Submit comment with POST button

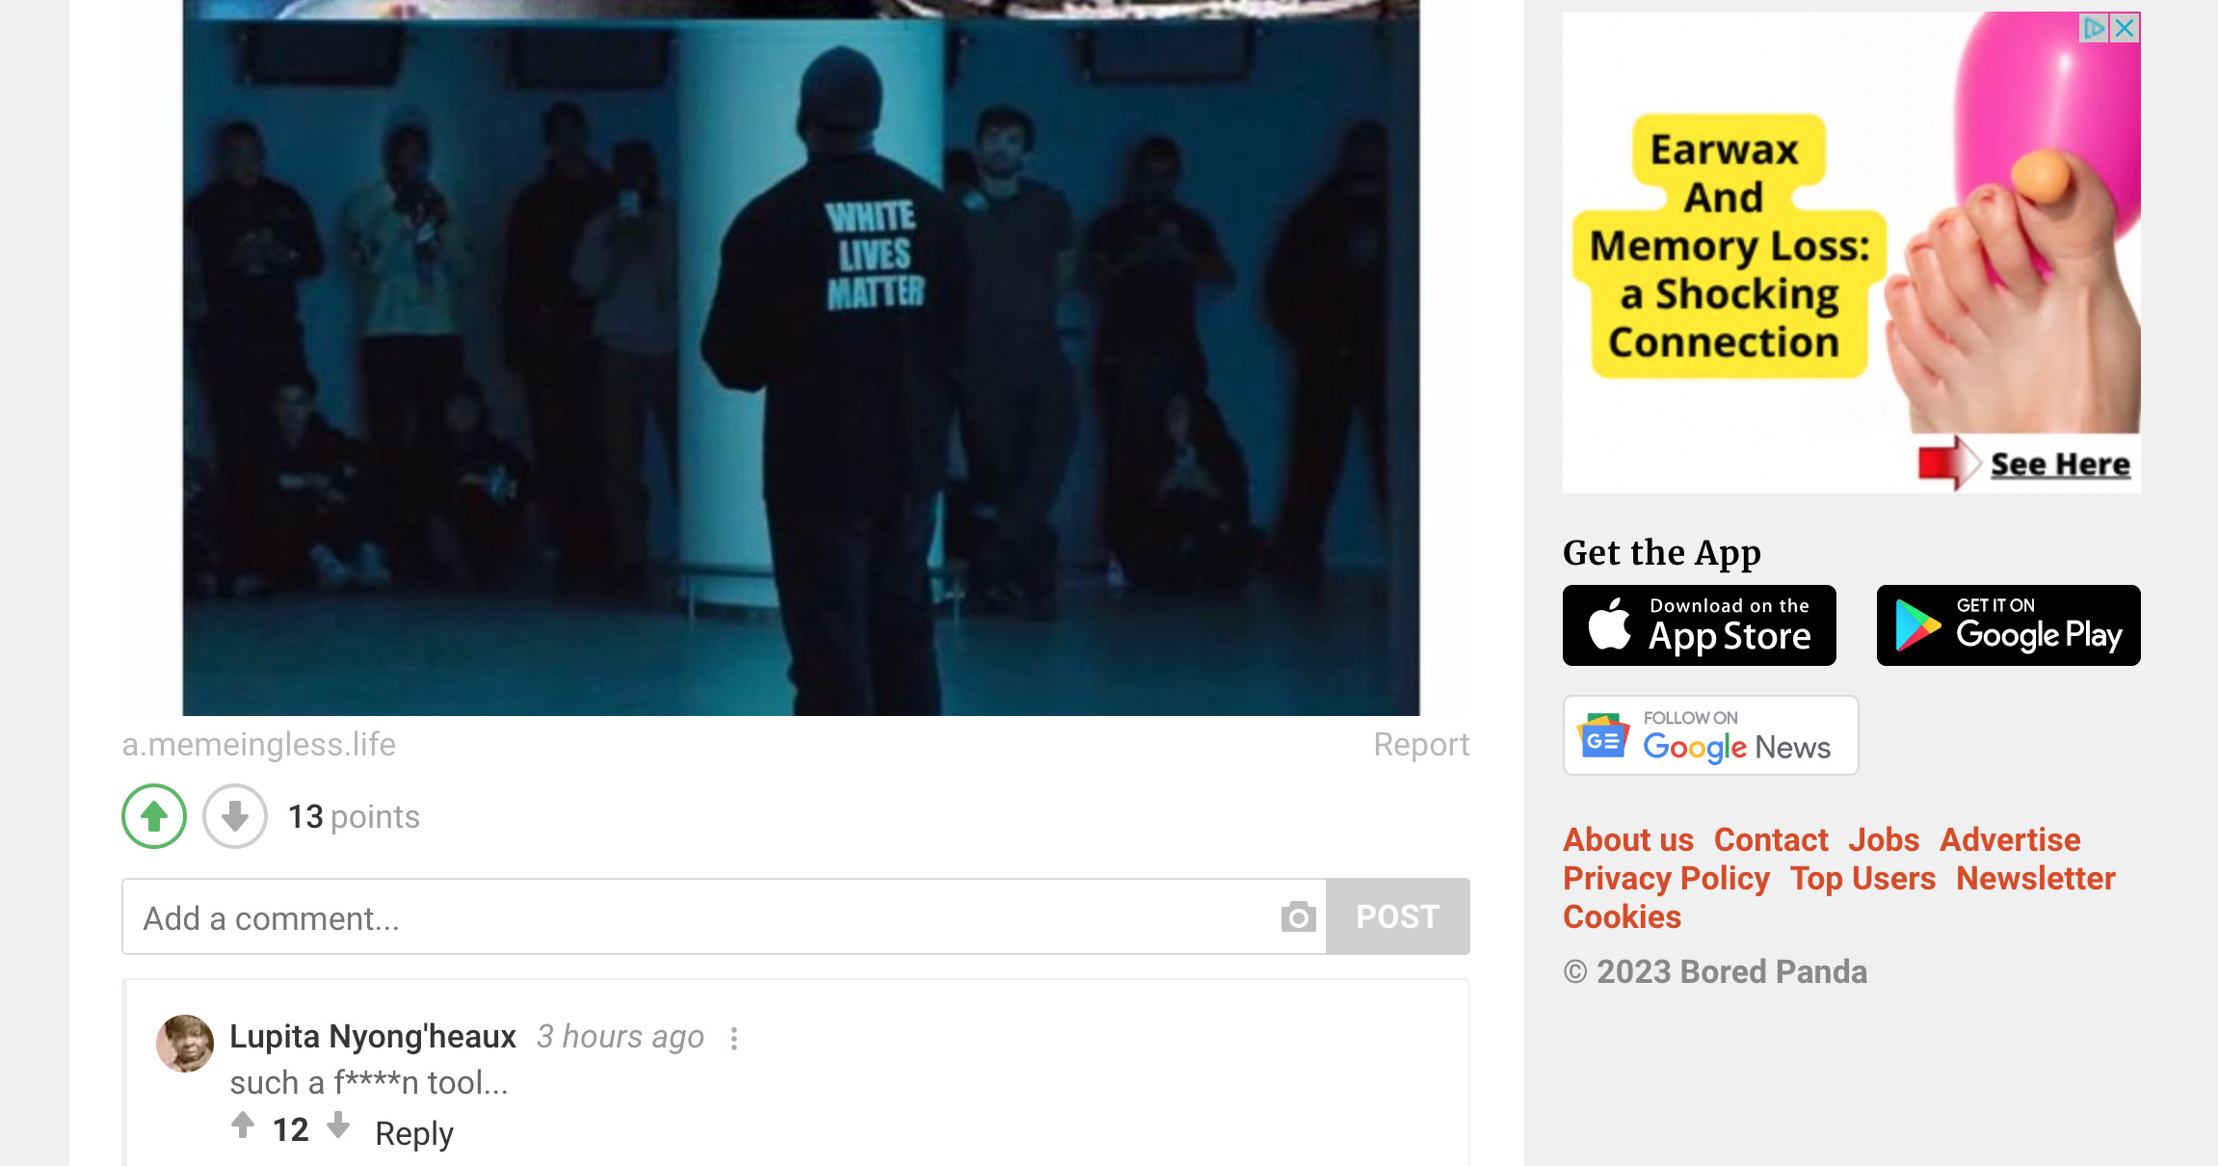pyautogui.click(x=1398, y=916)
